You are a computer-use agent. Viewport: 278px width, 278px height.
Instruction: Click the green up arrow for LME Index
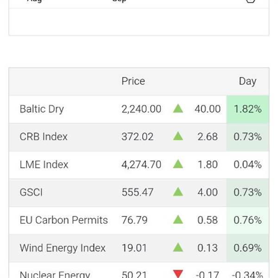(178, 164)
